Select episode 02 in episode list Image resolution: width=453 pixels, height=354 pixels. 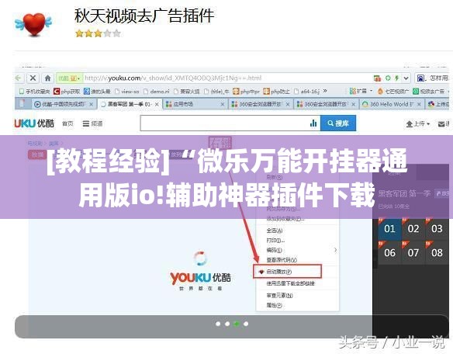[413, 229]
